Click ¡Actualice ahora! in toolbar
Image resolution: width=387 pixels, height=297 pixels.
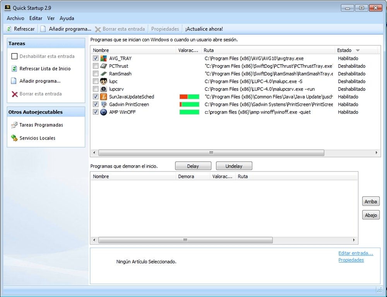[204, 29]
